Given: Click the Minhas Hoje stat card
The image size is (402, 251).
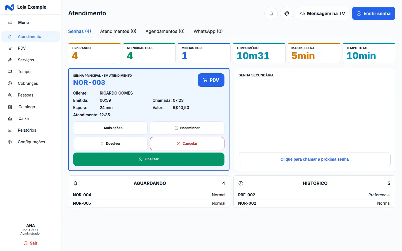Looking at the screenshot, I should click(x=204, y=53).
